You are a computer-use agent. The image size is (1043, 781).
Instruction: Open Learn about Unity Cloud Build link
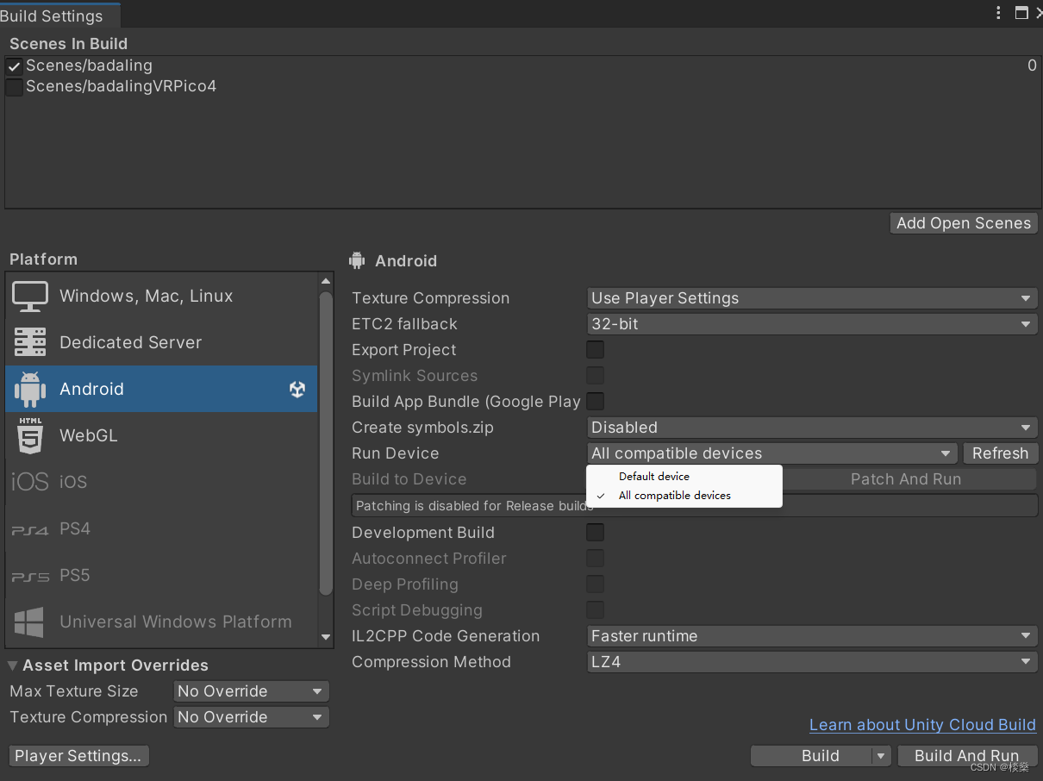pyautogui.click(x=922, y=726)
